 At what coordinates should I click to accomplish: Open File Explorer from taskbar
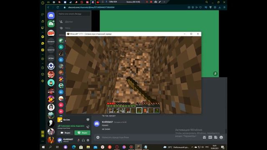pyautogui.click(x=88, y=147)
